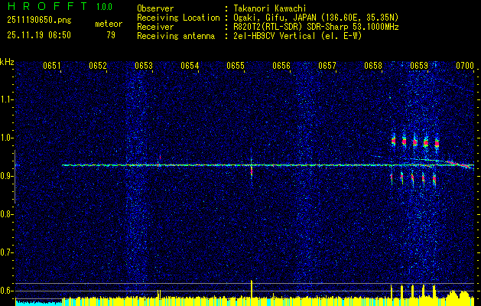This screenshot has height=306, width=481.
Task: Click the 0651 time marker
Action: 52,66
